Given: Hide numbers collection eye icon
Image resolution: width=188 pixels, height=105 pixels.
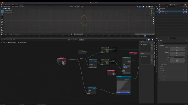Looking at the screenshot, I should [185, 13].
